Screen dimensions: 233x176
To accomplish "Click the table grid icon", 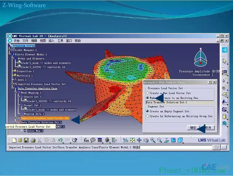I will point(100,140).
